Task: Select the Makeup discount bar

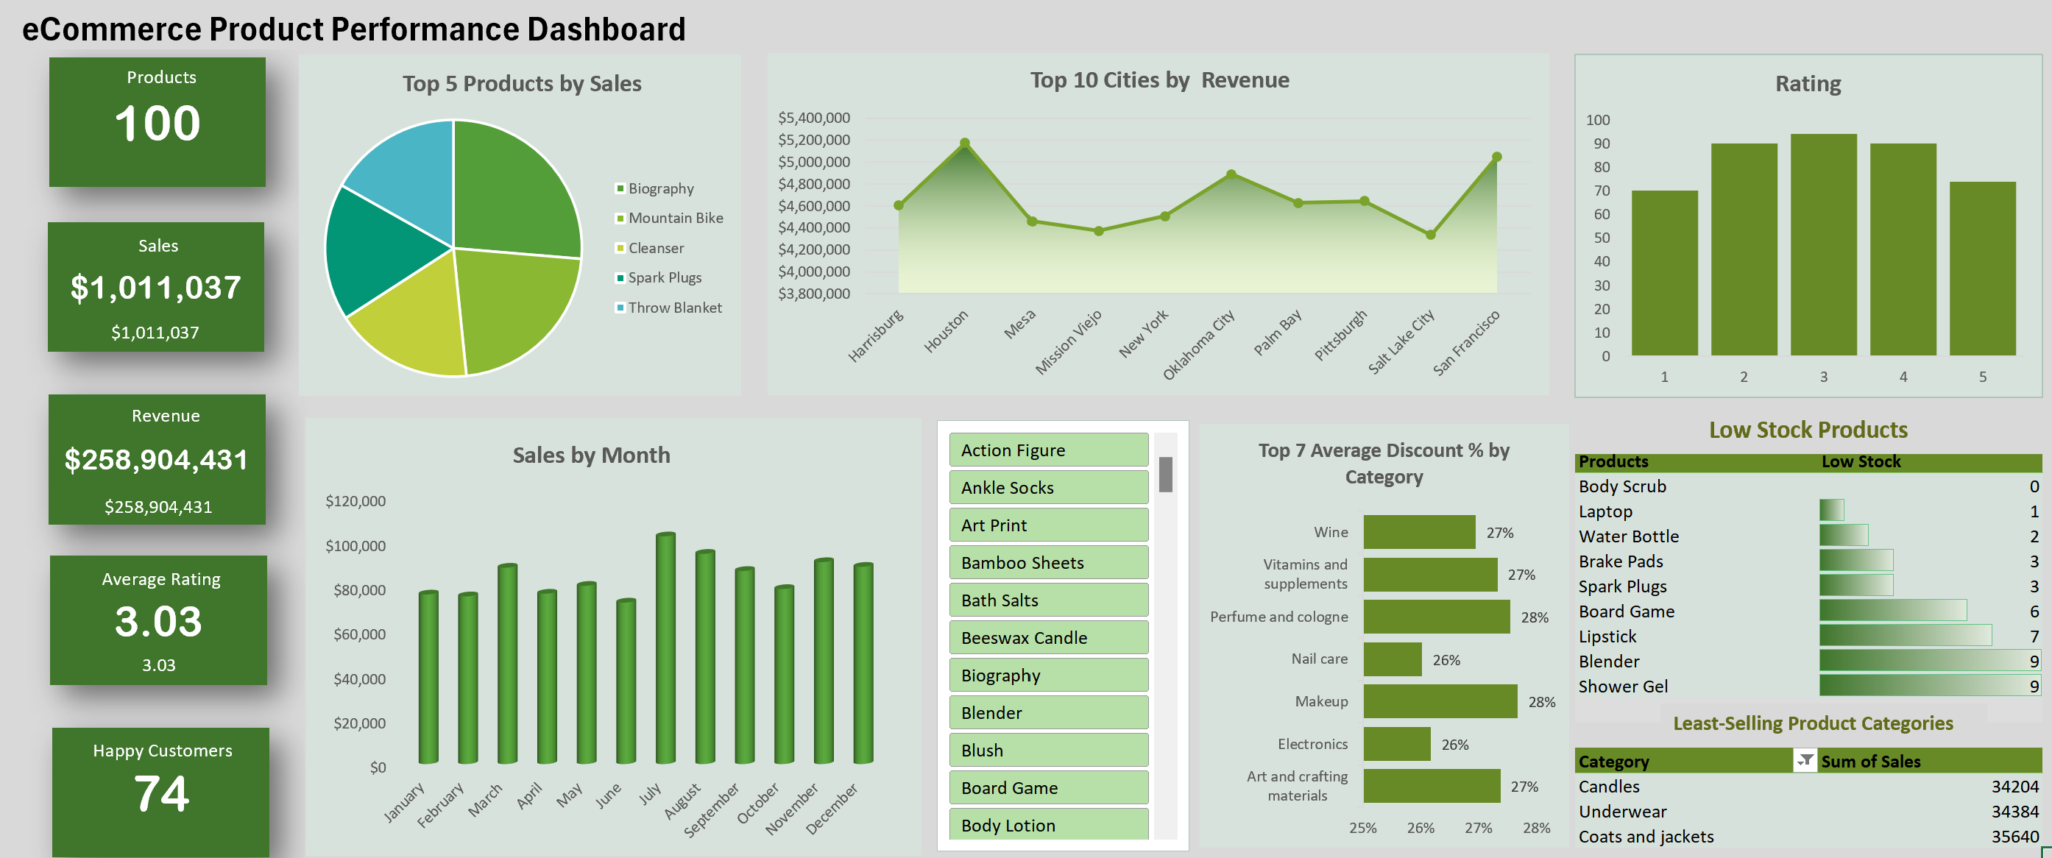Action: [1440, 702]
